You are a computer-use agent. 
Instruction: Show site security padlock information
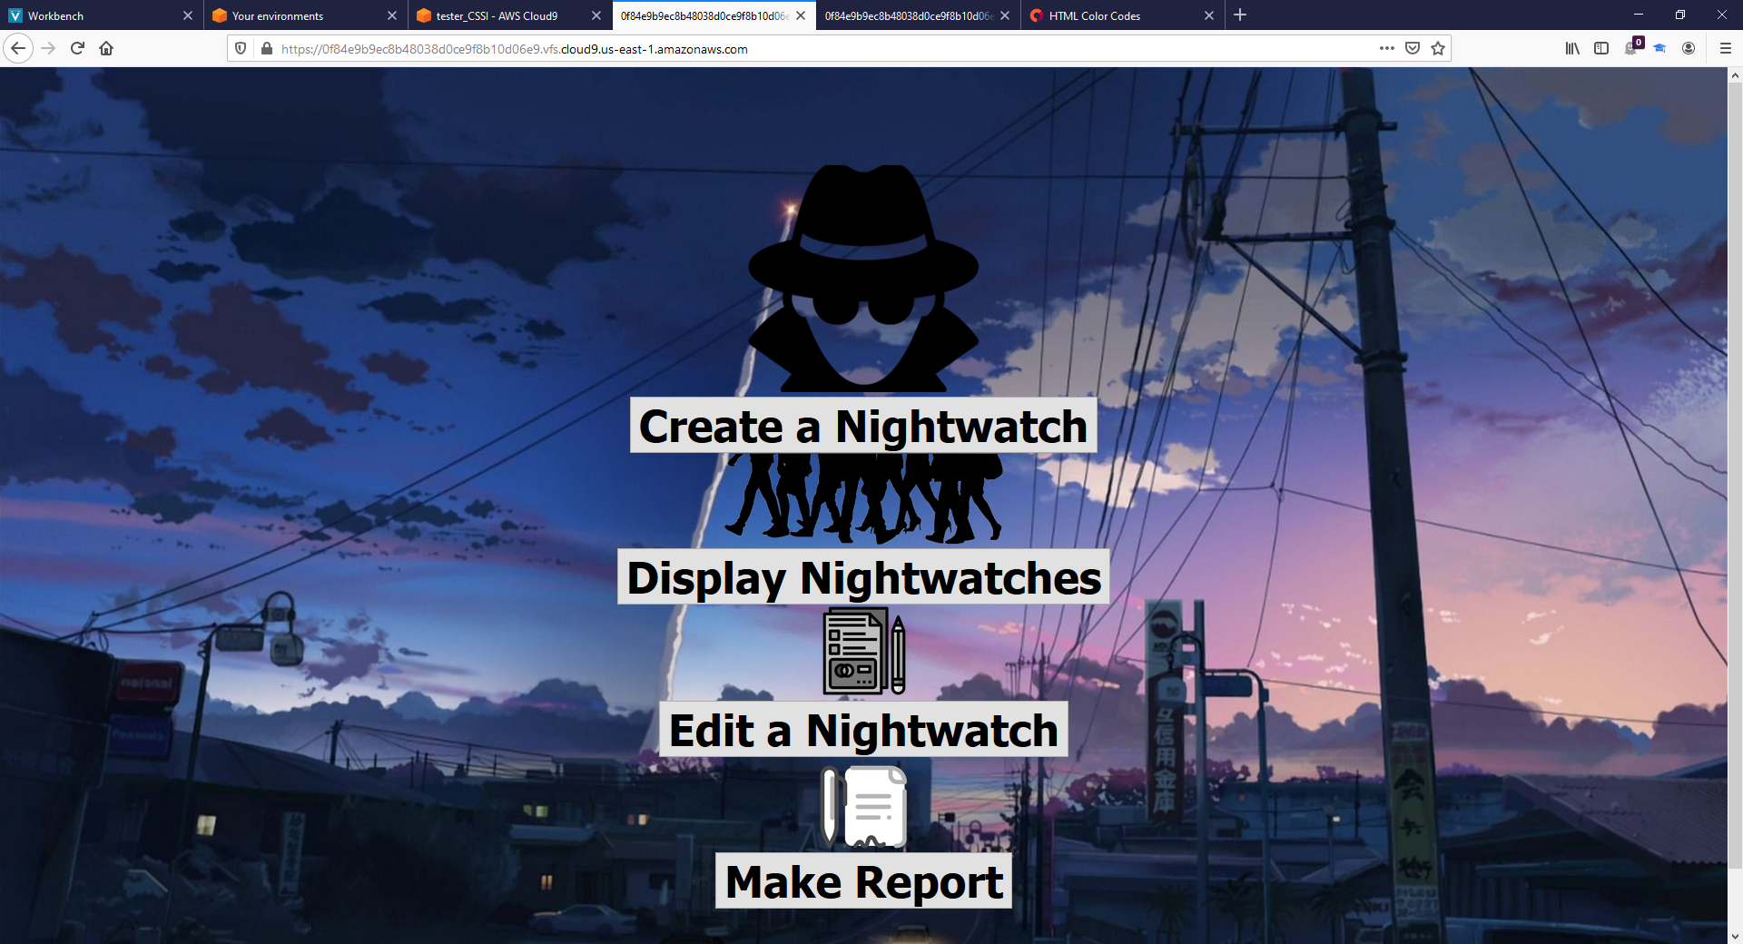[x=266, y=48]
